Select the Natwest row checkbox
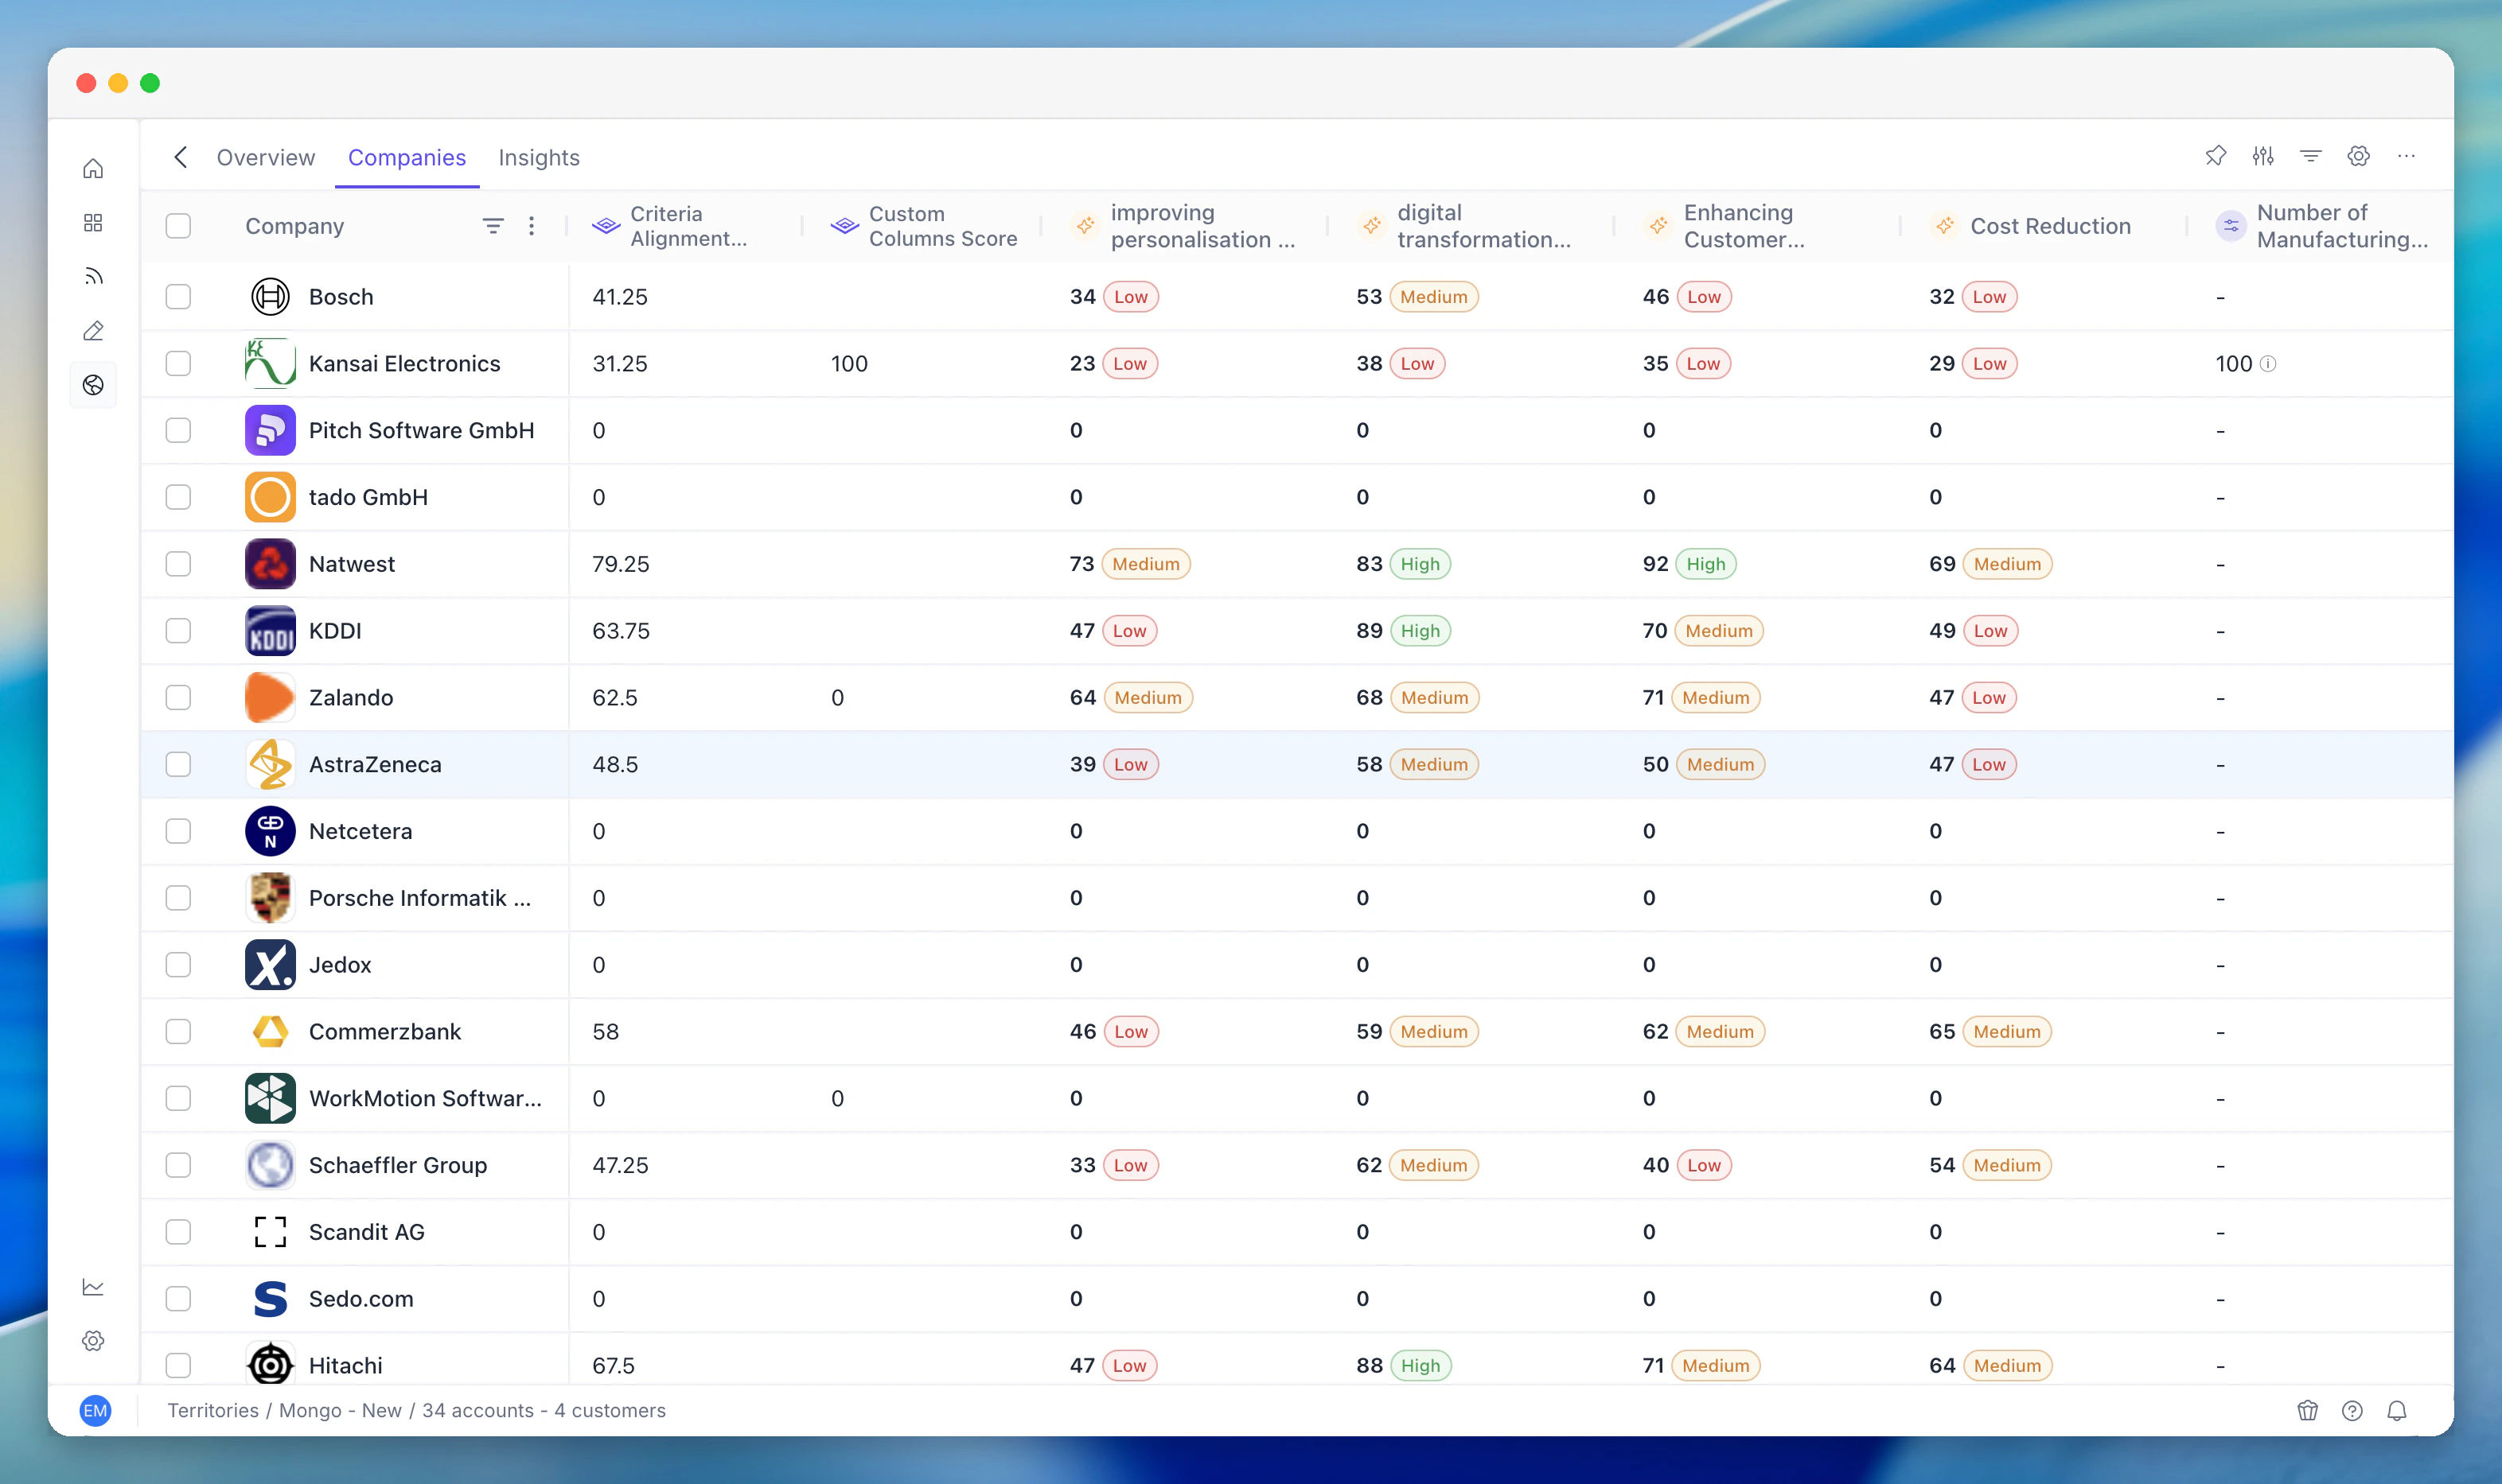The width and height of the screenshot is (2502, 1484). pos(178,564)
